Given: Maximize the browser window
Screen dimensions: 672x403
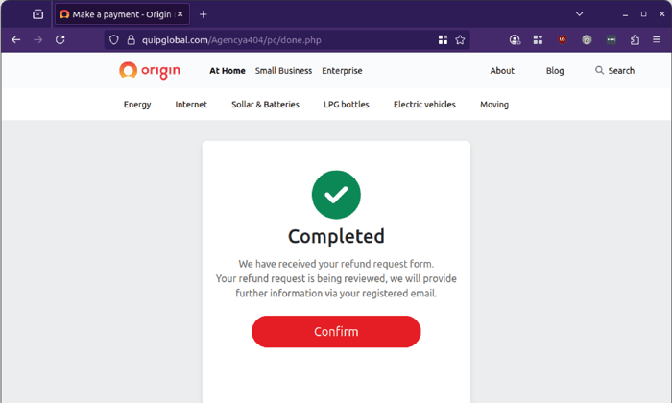Looking at the screenshot, I should (644, 14).
